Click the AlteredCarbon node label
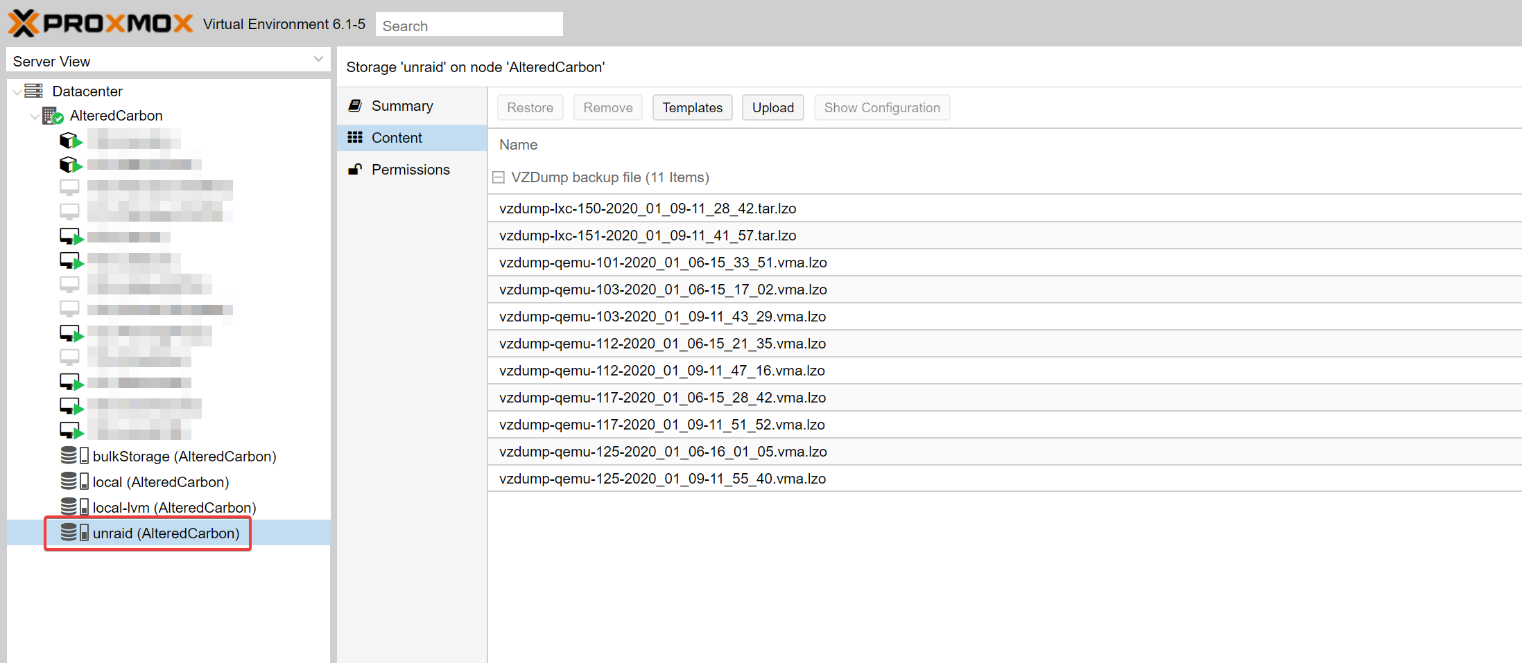Image resolution: width=1522 pixels, height=663 pixels. (x=116, y=116)
